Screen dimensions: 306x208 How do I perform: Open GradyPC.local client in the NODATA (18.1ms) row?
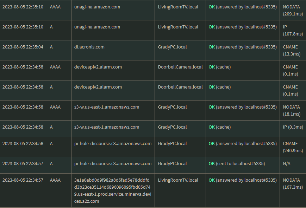pyautogui.click(x=172, y=107)
